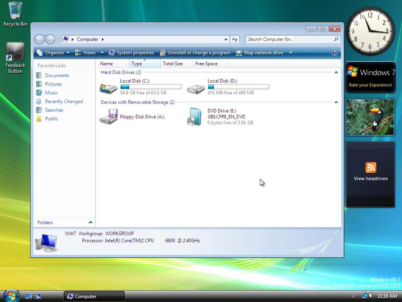This screenshot has width=402, height=302.
Task: Collapse the Hard Disk Drives group
Action: pos(336,72)
